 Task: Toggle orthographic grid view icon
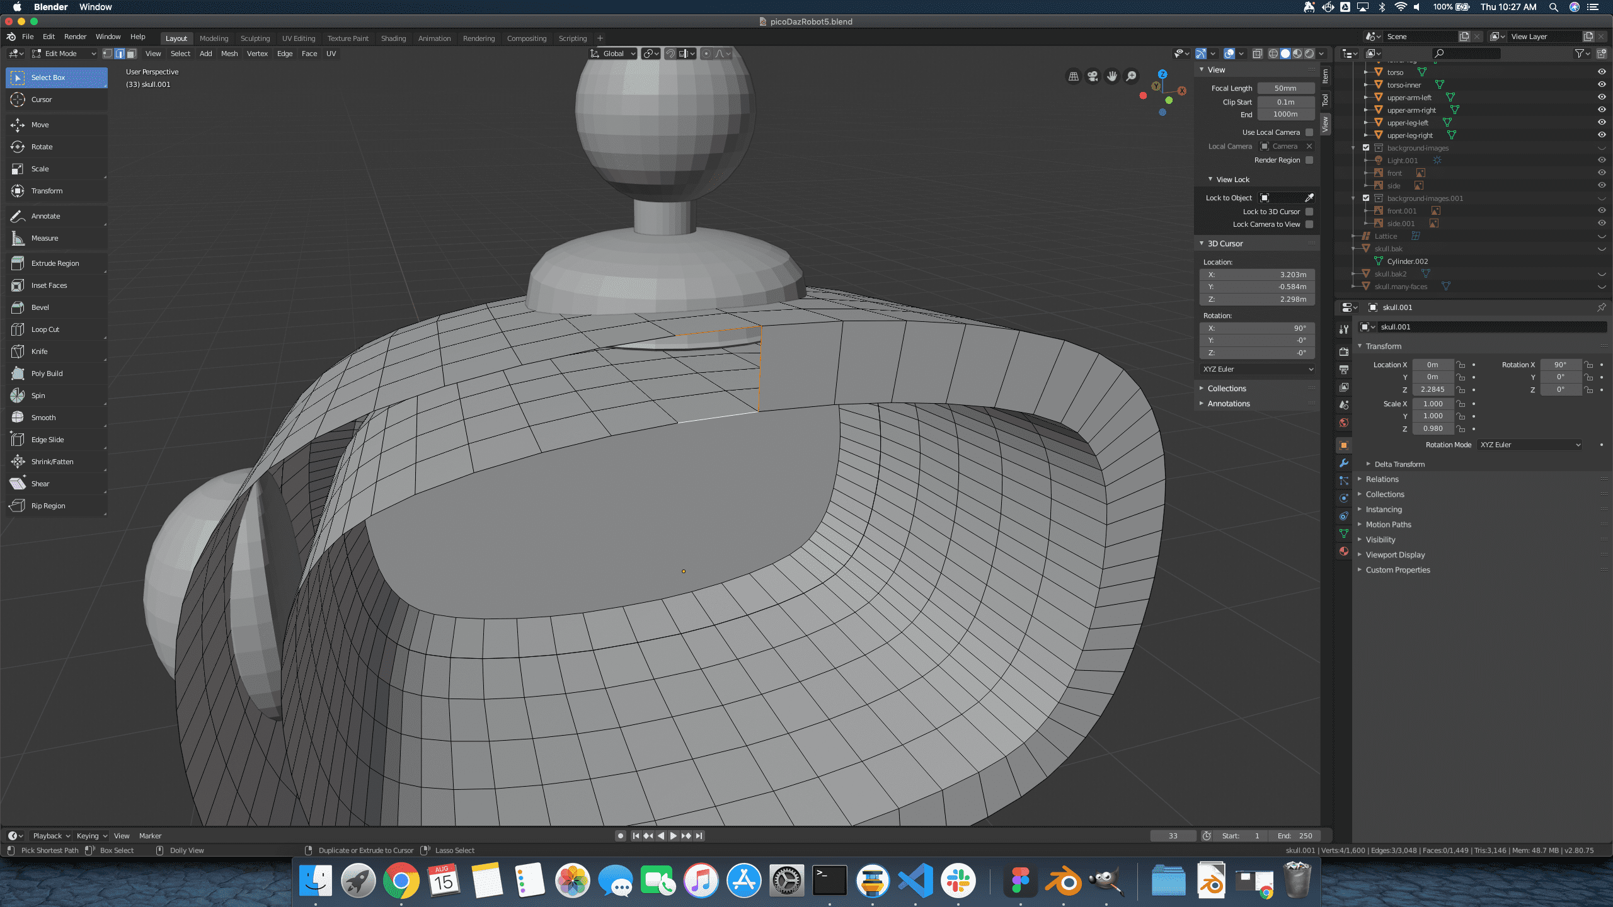pos(1073,76)
